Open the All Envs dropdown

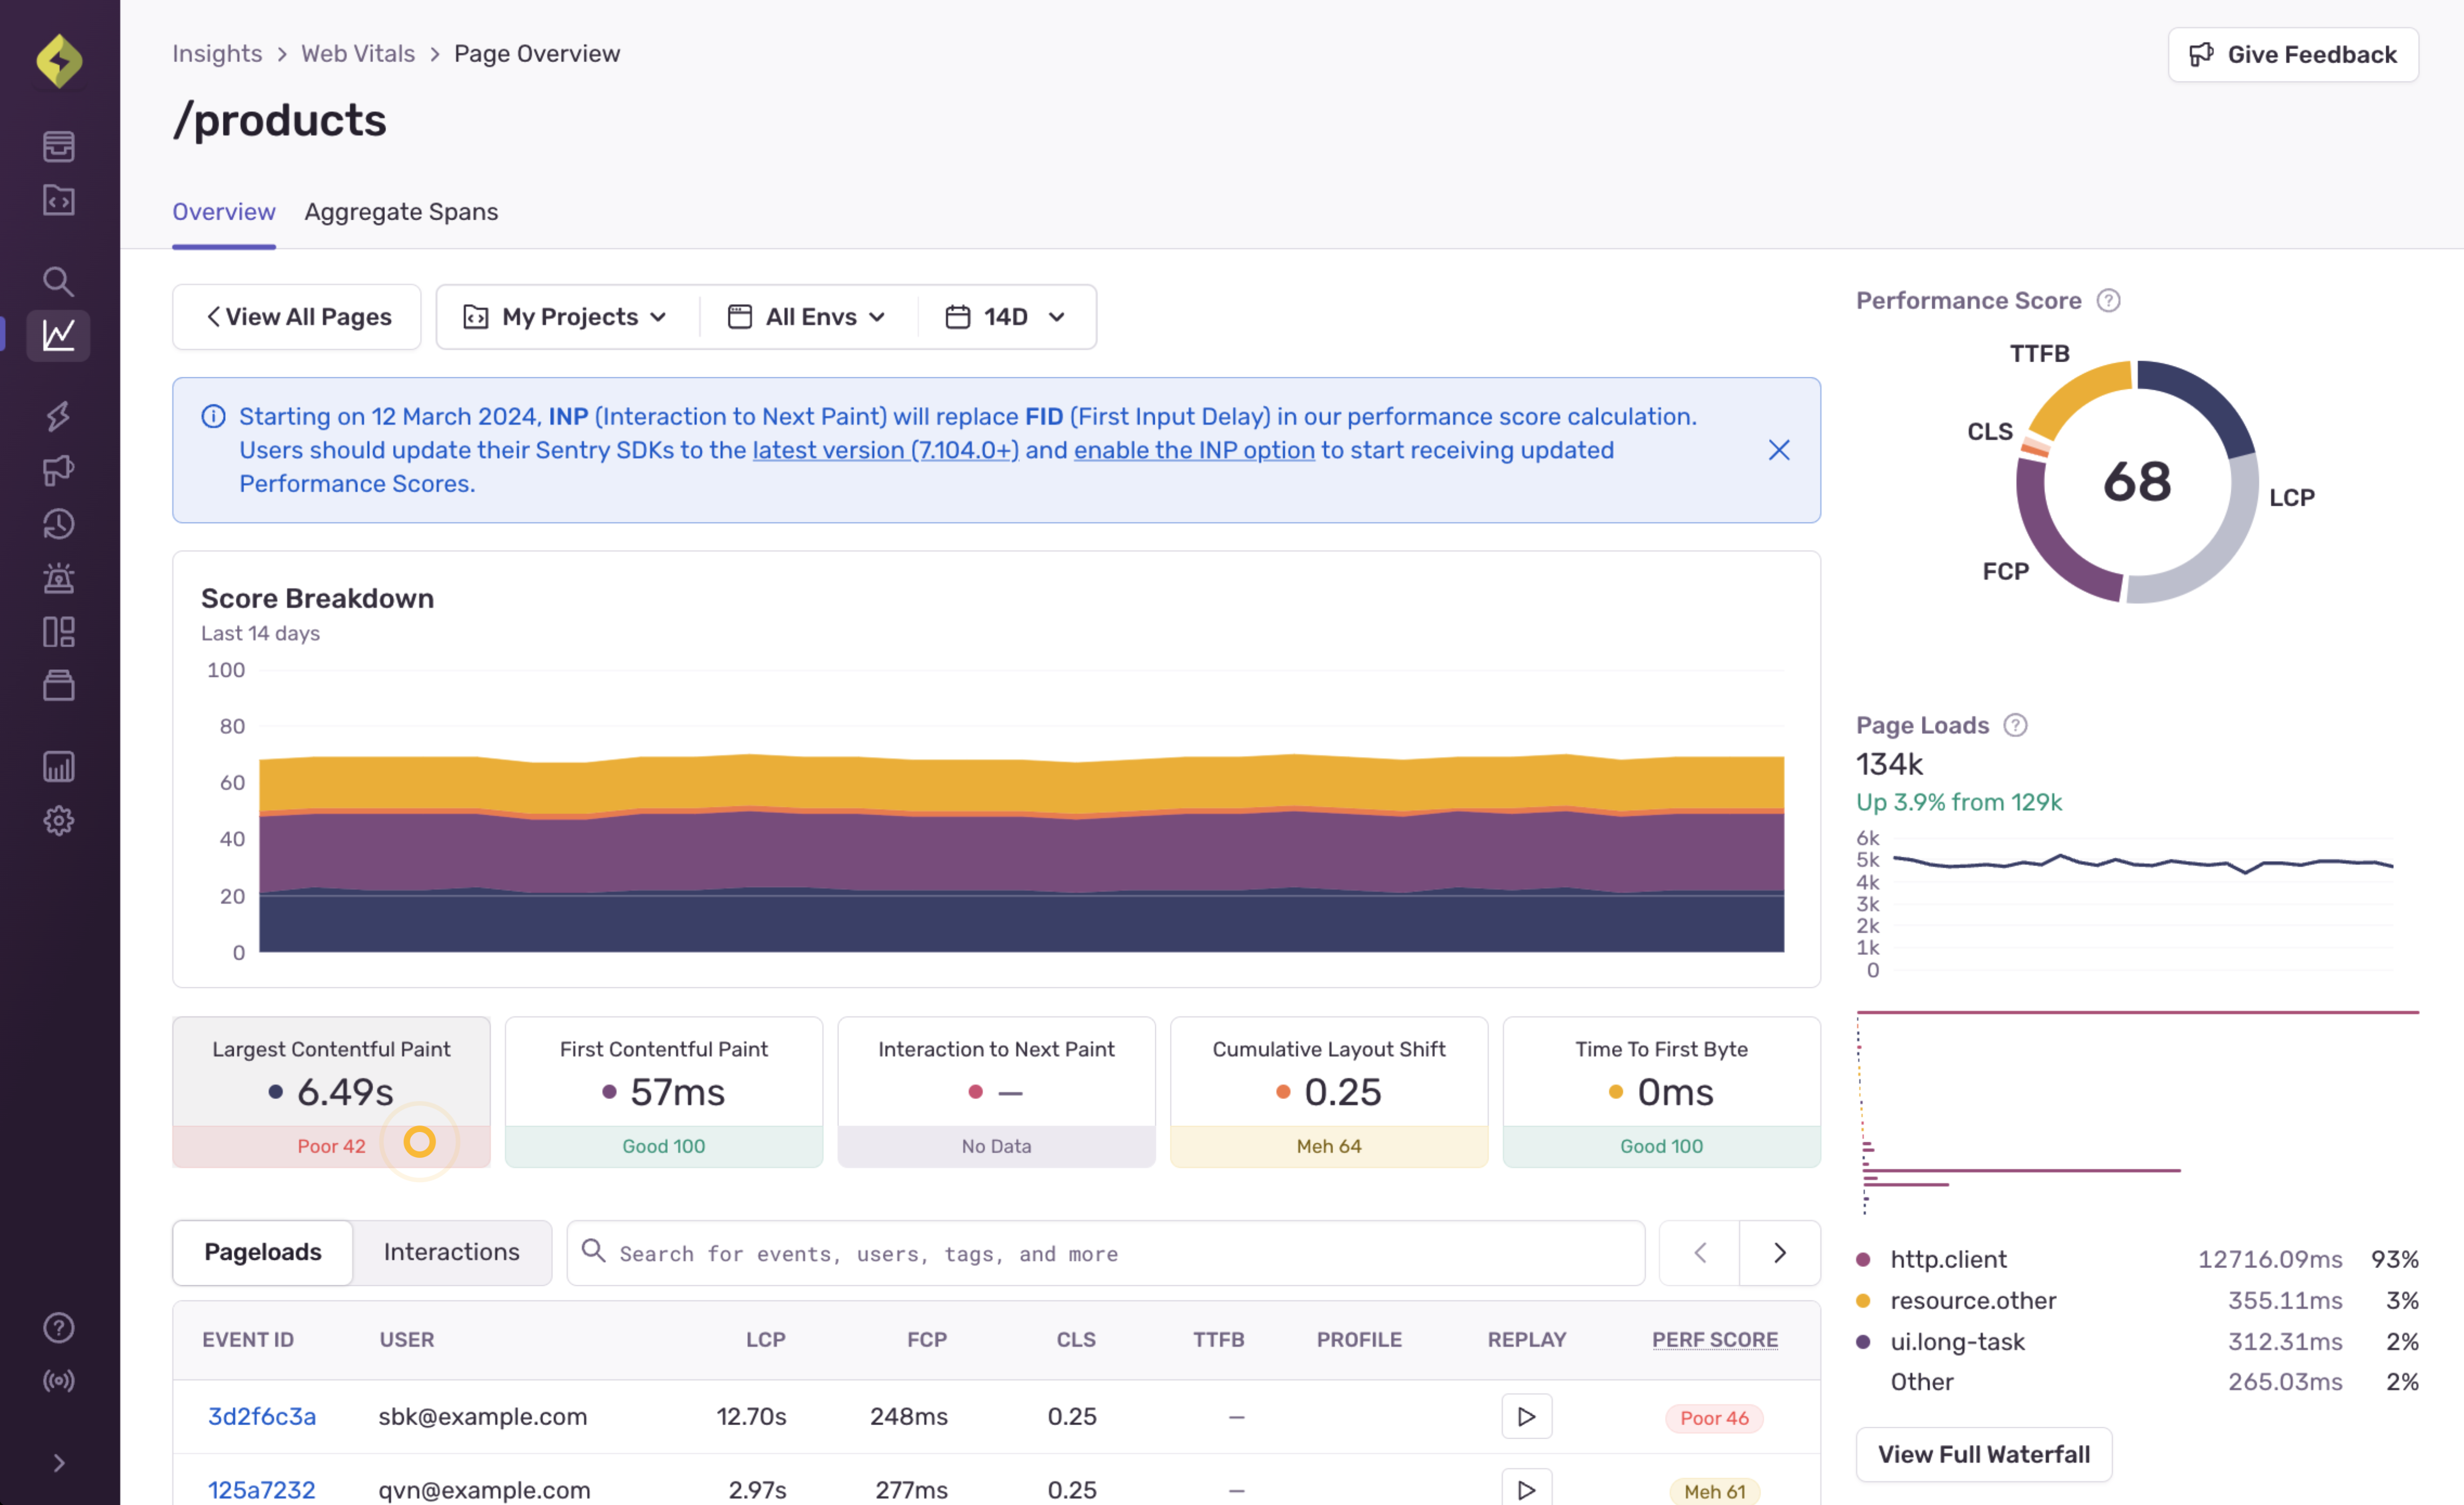[808, 317]
